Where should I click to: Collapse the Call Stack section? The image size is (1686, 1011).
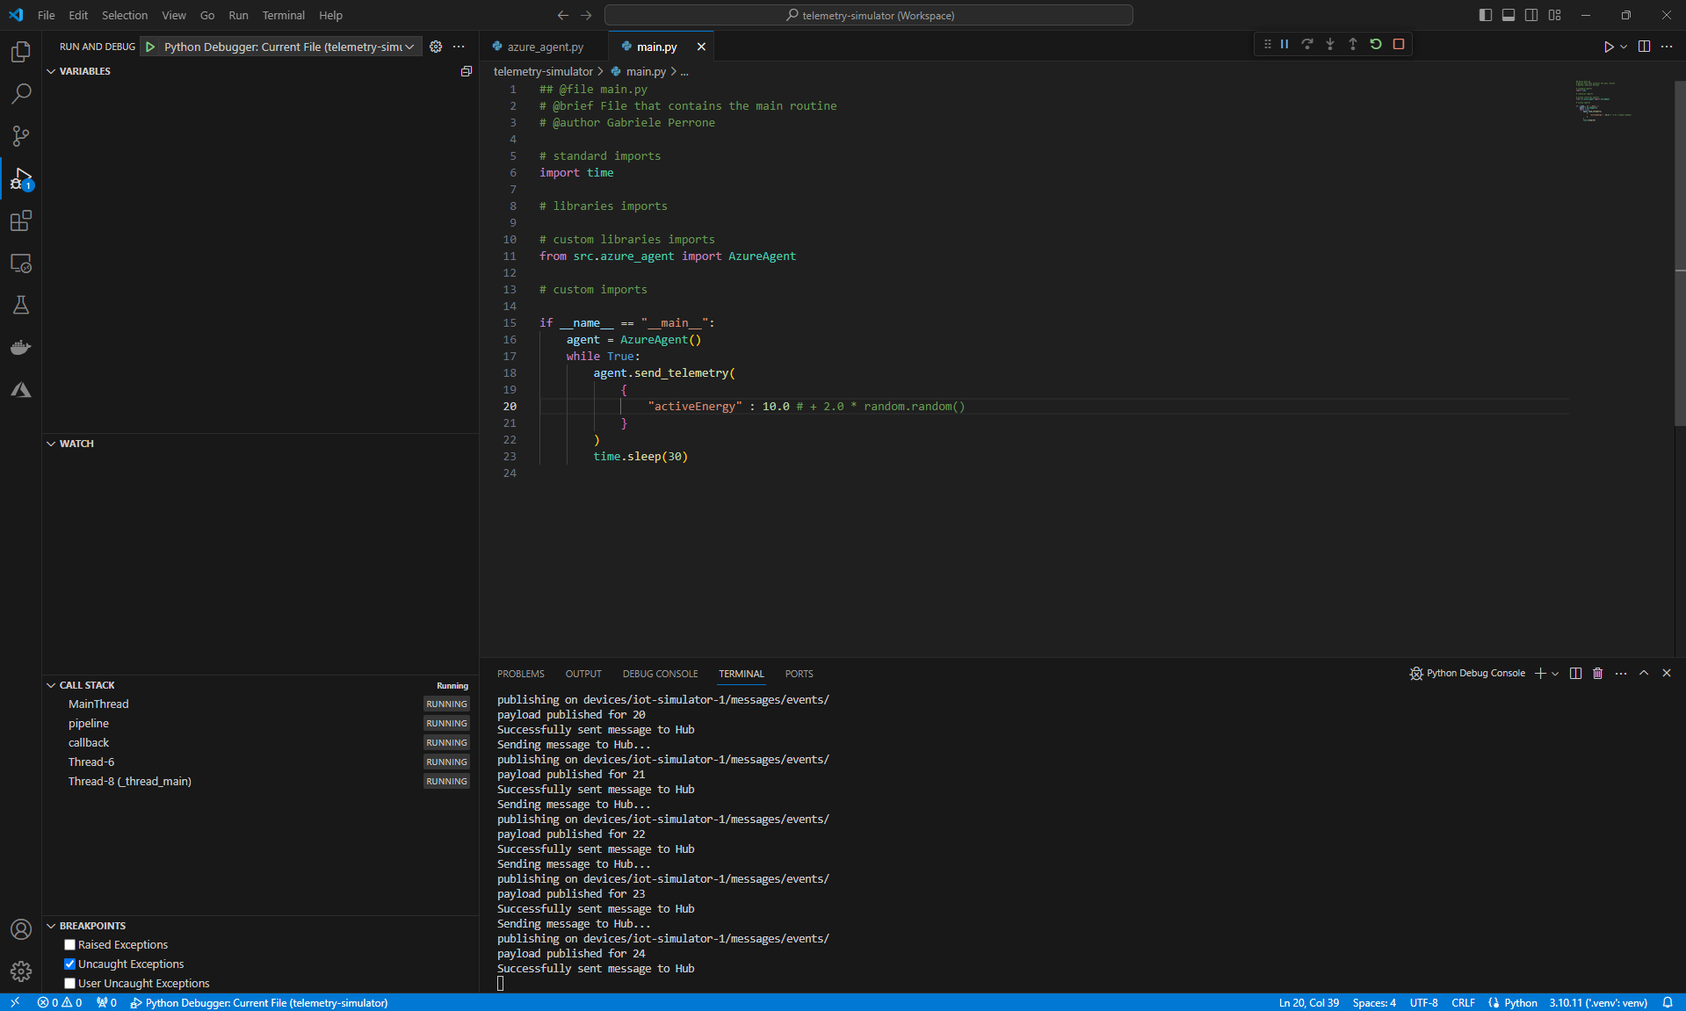(50, 684)
